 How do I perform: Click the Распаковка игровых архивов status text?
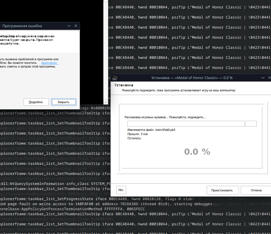[165, 117]
